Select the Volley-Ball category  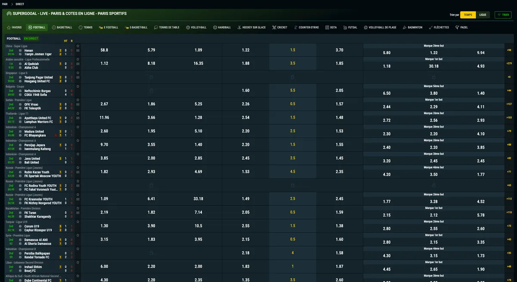196,28
